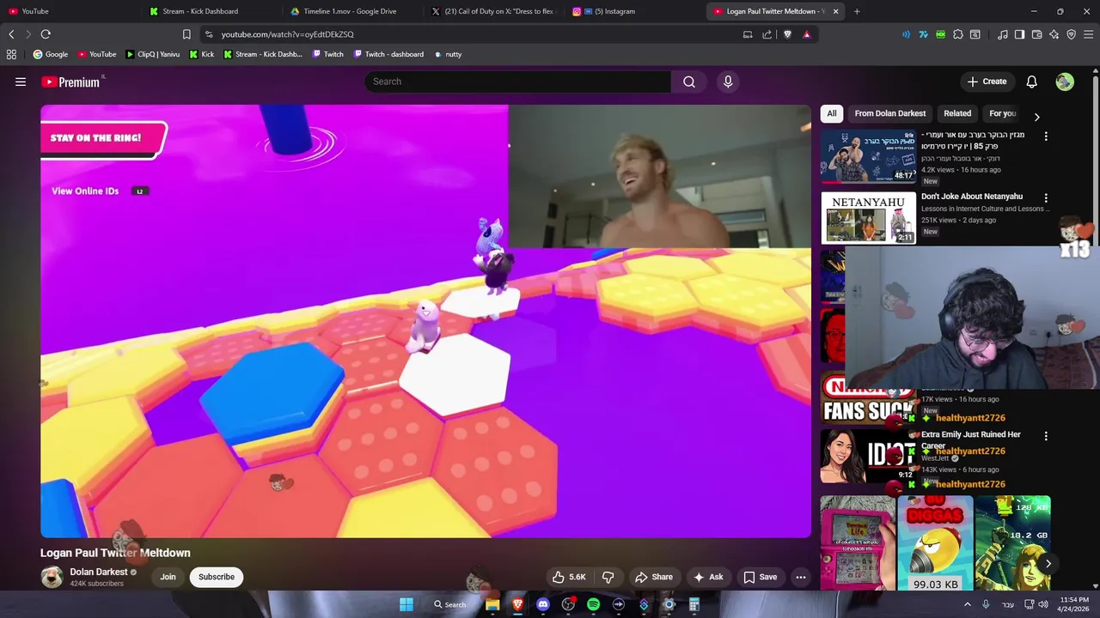Dislike the video with thumbs down
1100x618 pixels.
click(x=608, y=577)
